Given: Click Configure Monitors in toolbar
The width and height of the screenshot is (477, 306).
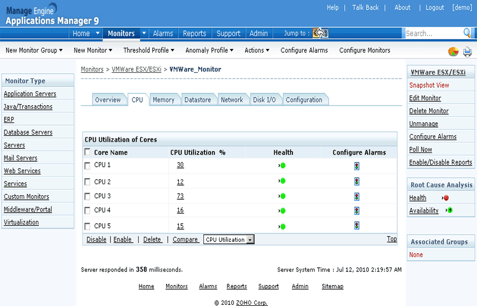Looking at the screenshot, I should coord(365,51).
